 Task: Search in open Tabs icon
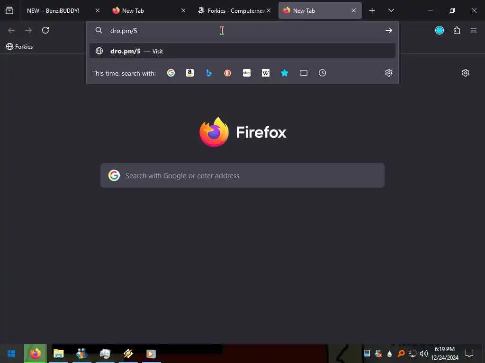tap(304, 73)
